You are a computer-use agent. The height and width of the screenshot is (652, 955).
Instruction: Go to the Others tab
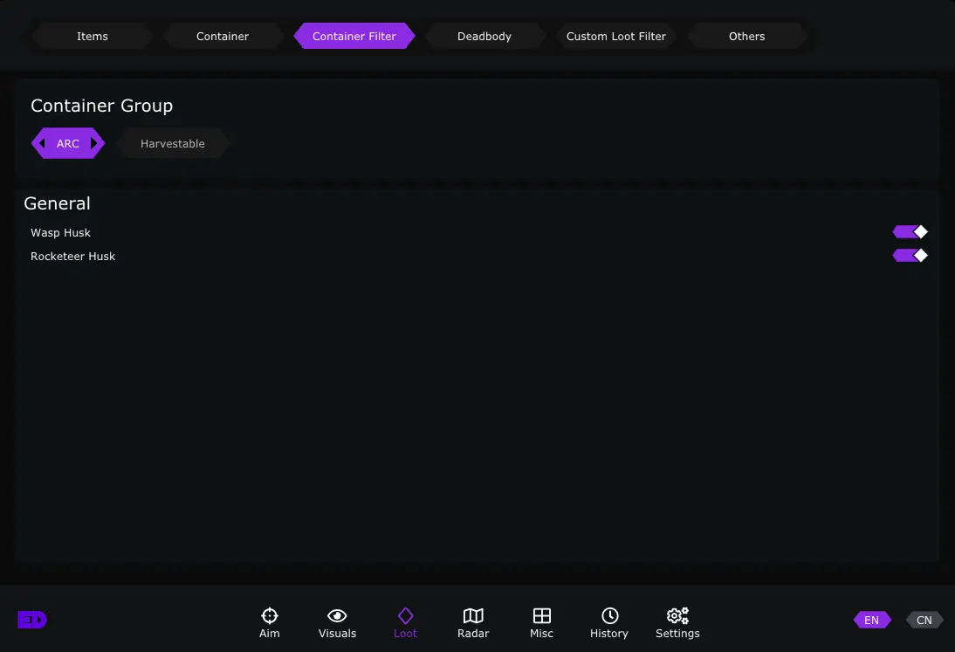click(x=746, y=37)
